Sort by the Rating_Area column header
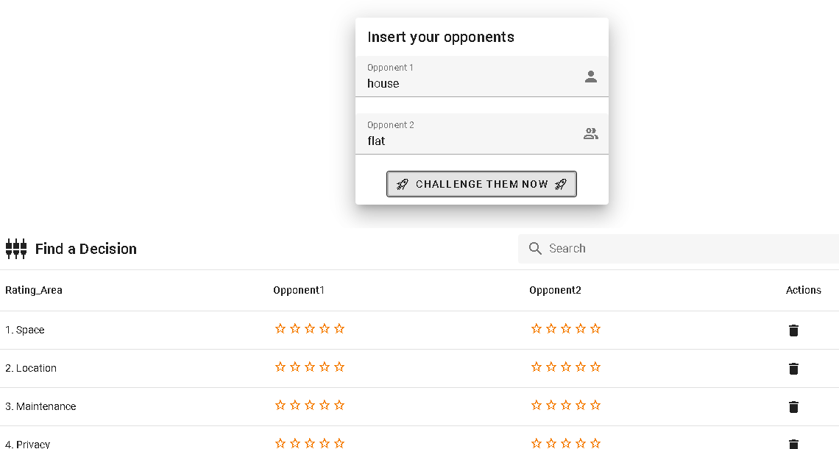The height and width of the screenshot is (449, 839). pos(34,290)
